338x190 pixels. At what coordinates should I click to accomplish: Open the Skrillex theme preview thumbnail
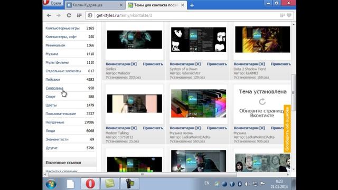pos(135,40)
